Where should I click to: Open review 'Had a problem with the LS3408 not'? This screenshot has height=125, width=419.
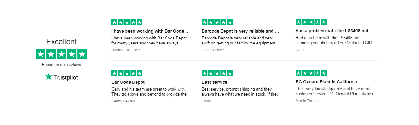[332, 31]
